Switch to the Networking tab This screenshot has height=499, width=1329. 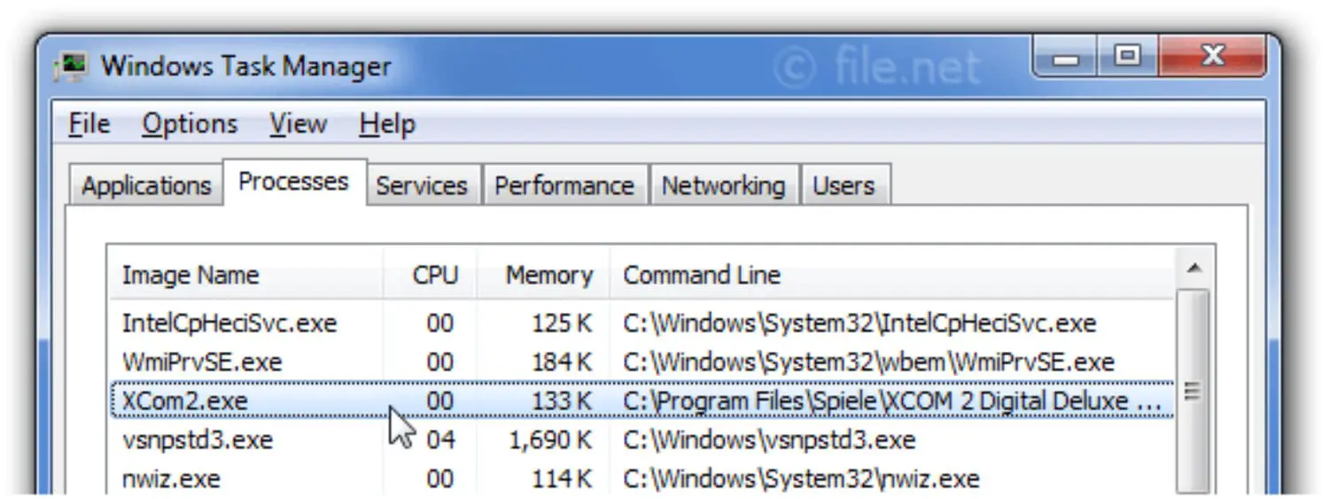click(723, 185)
